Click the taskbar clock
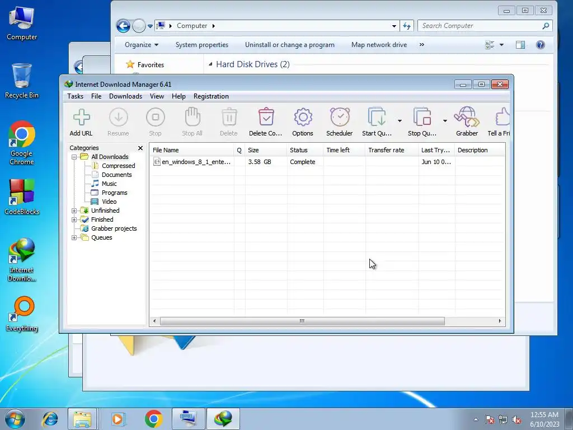 coord(544,419)
